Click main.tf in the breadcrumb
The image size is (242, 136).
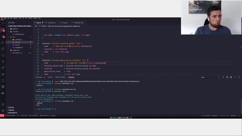[x=43, y=26]
